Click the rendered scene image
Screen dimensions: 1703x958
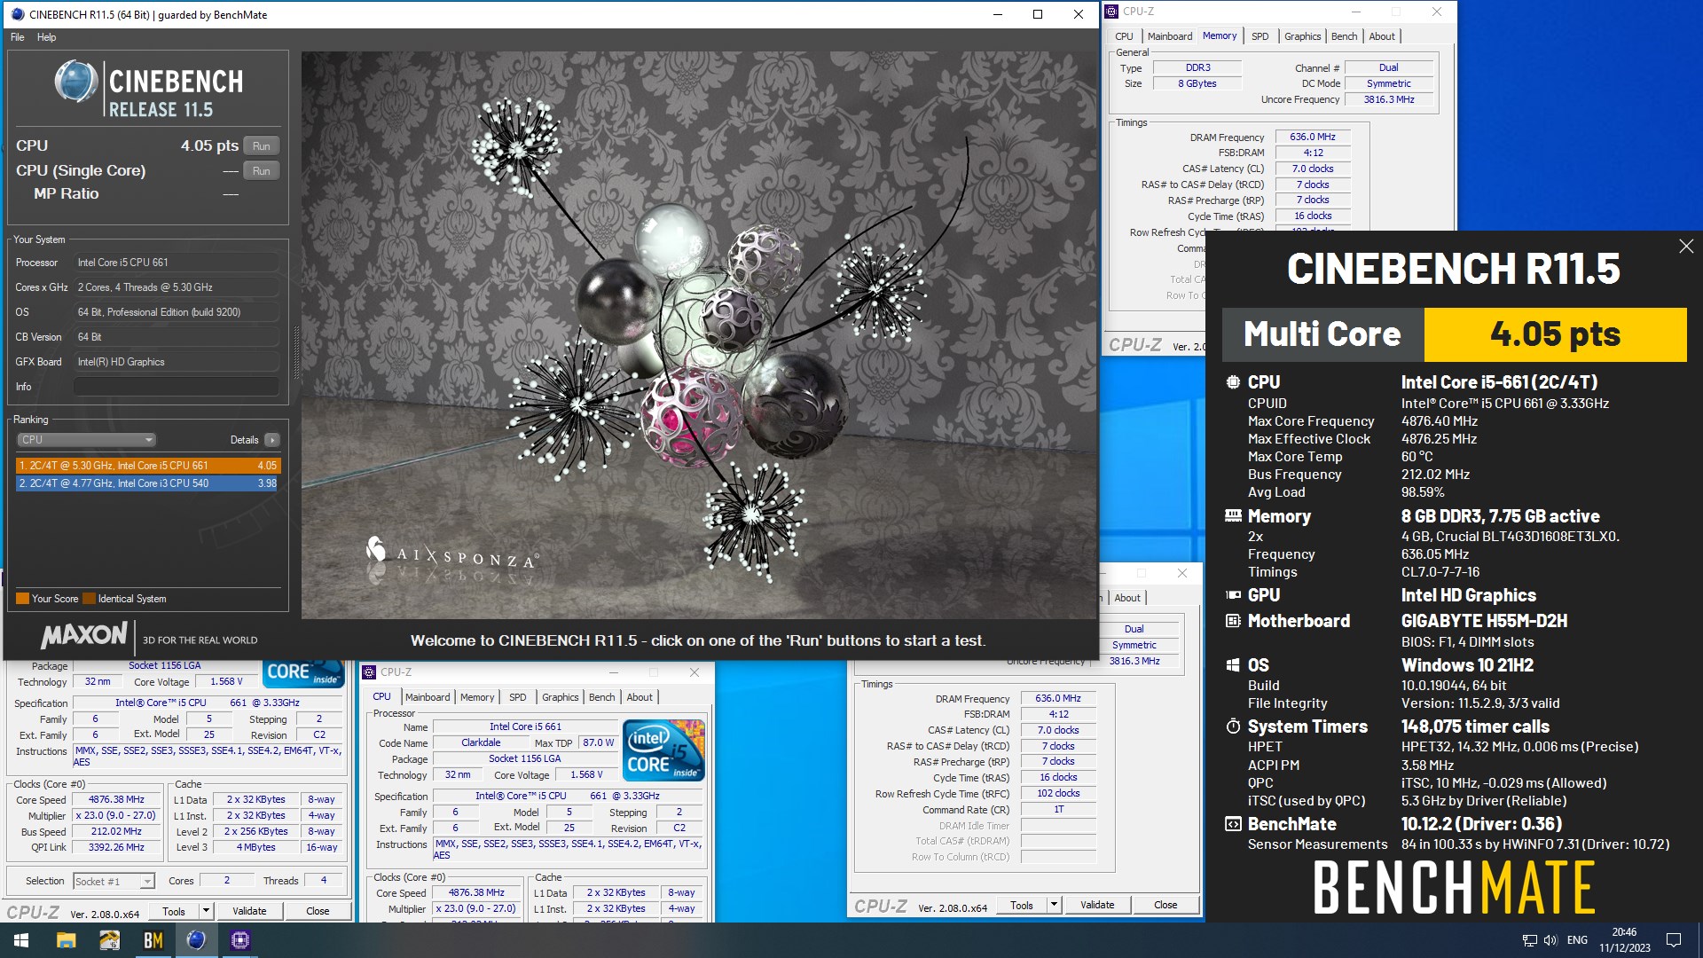699,334
